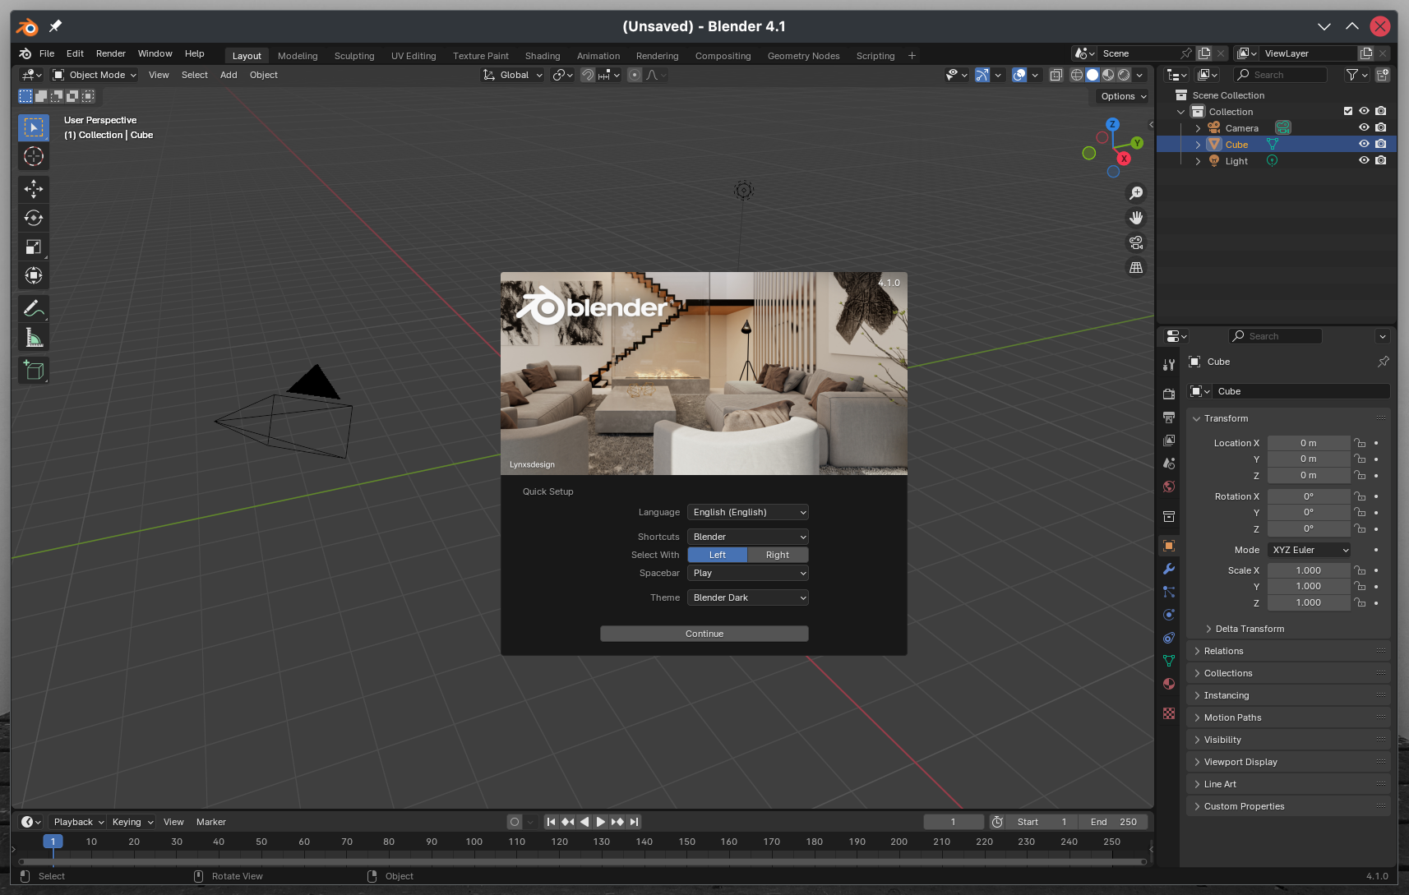Viewport: 1409px width, 895px height.
Task: Toggle lock on Location X
Action: tap(1360, 443)
